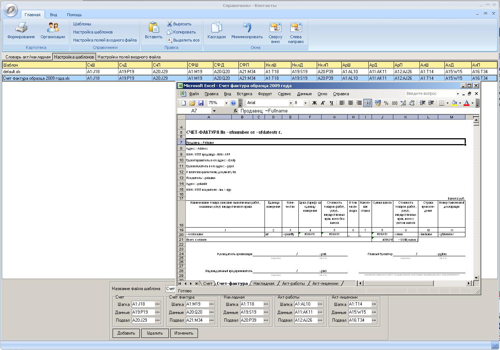Toggle italic (К) formatting in Excel

[323, 103]
